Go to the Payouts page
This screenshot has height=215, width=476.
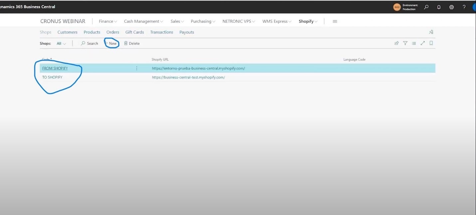point(187,32)
